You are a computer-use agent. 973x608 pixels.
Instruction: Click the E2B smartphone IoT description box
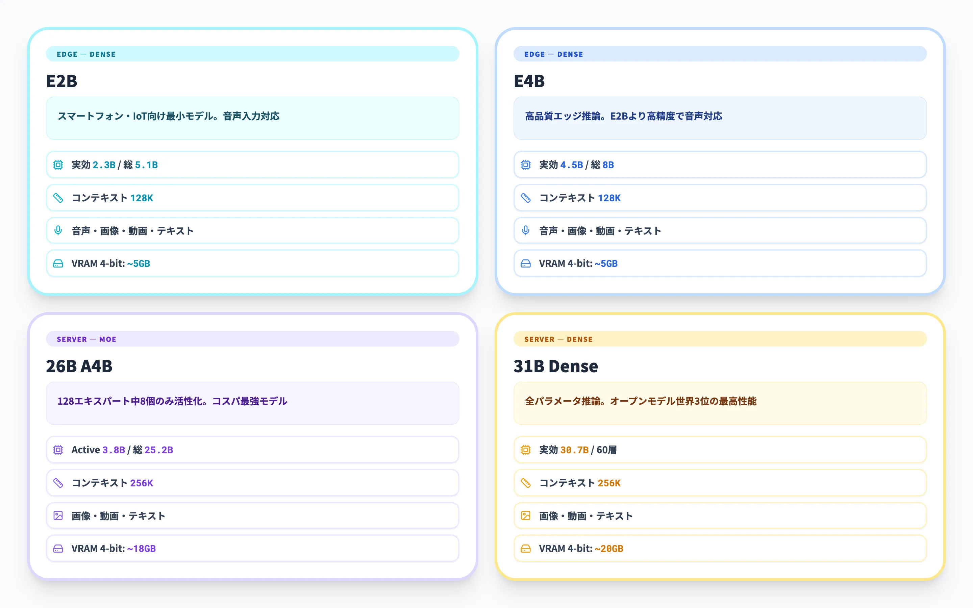tap(252, 118)
